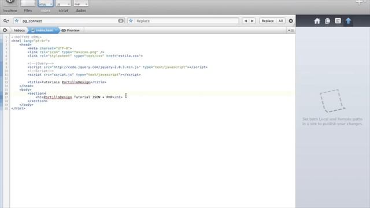Close the find and replace bar

click(291, 21)
